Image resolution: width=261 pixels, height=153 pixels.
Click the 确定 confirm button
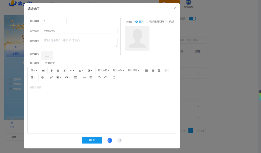point(92,140)
